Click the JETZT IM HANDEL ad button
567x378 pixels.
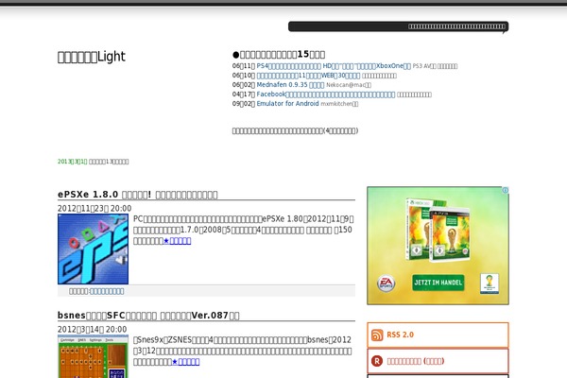(438, 283)
